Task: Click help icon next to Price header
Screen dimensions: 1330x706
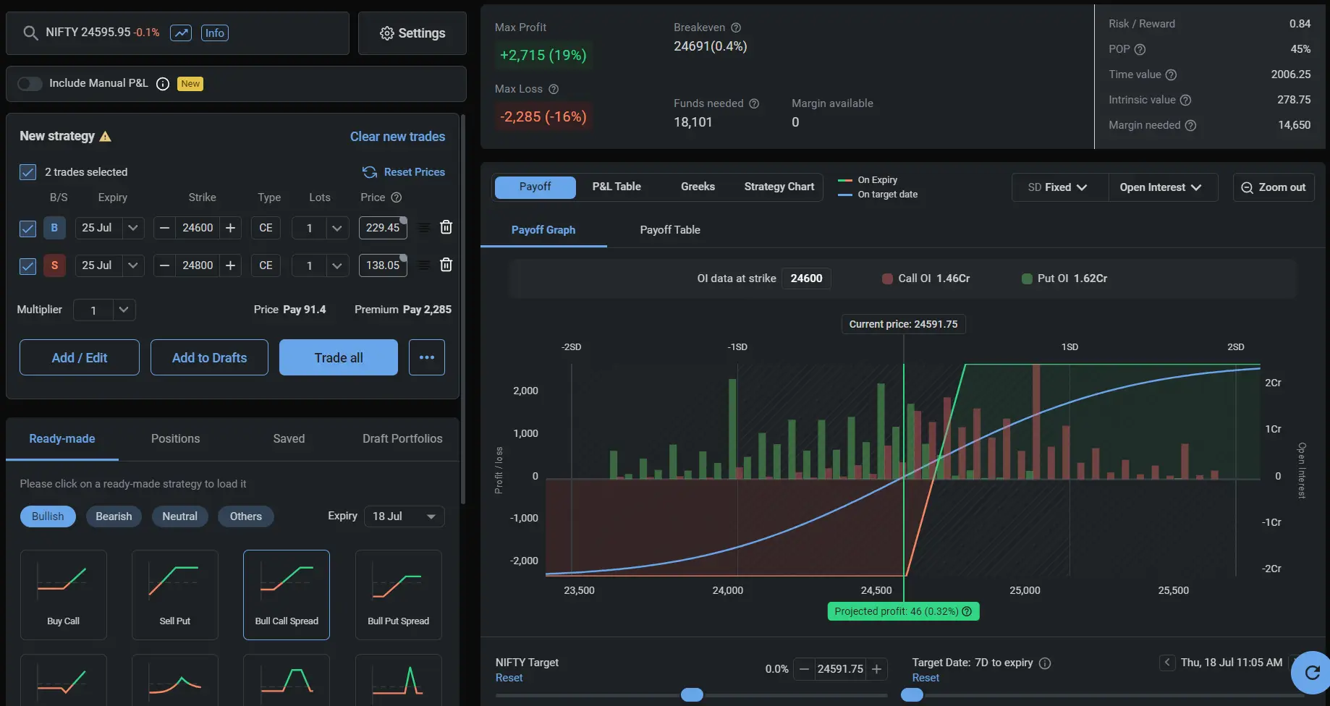Action: pyautogui.click(x=397, y=197)
